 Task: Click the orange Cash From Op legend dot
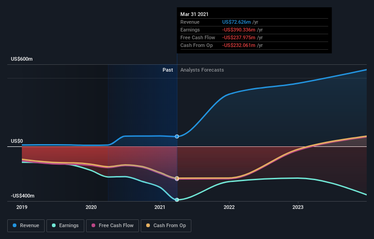tap(148, 225)
